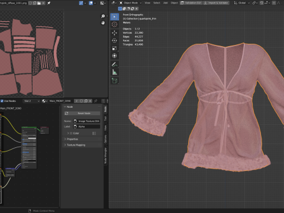284x213 pixels.
Task: Set selection mode to intersect selection
Action: tap(137, 9)
